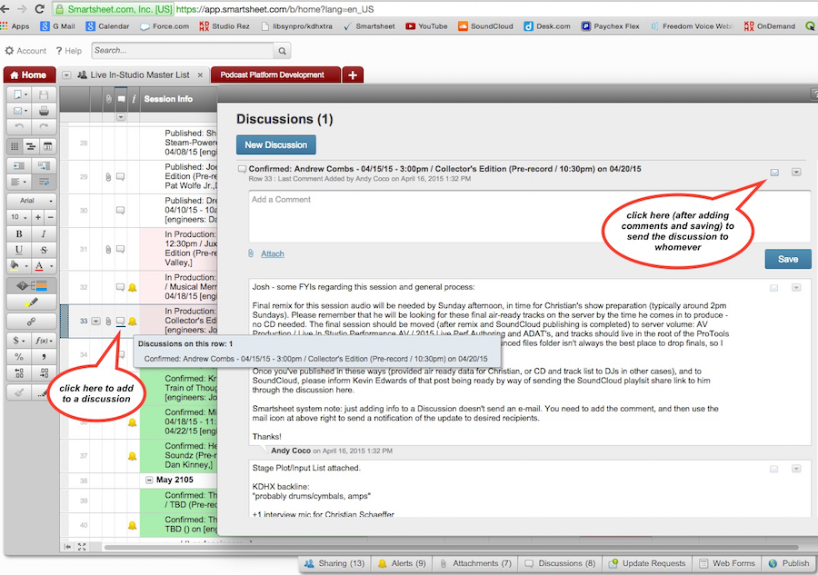Viewport: 818px width, 575px height.
Task: Open row 33 discussion comment icon
Action: [x=121, y=321]
